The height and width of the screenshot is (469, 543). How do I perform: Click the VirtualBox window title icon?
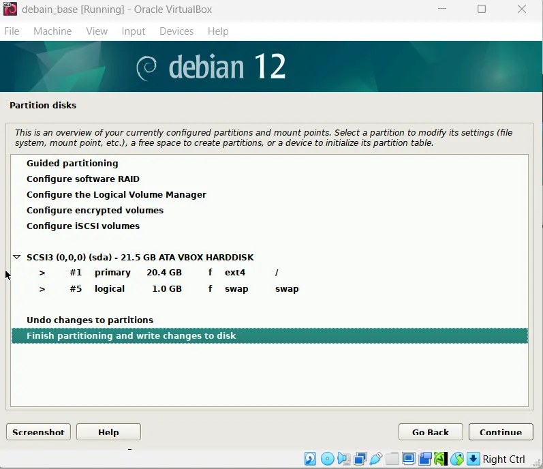coord(10,10)
